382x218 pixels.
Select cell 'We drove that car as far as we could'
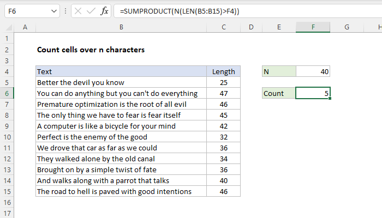pos(121,148)
